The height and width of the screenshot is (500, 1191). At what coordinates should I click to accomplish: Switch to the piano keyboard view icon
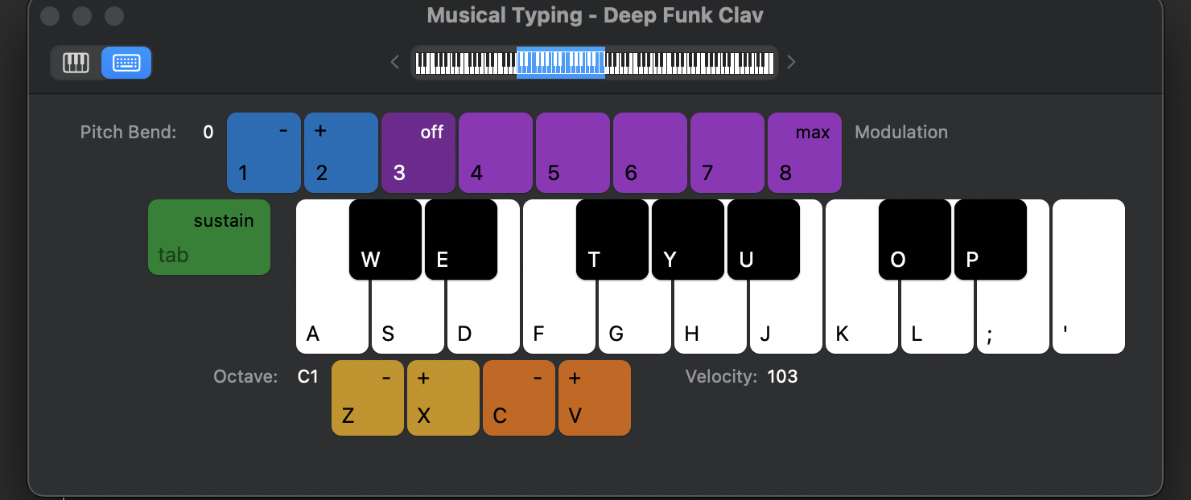[x=76, y=62]
